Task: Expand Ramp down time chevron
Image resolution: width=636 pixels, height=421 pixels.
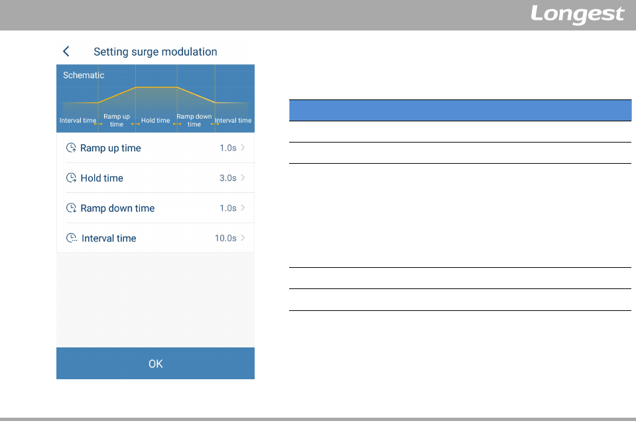Action: point(243,208)
